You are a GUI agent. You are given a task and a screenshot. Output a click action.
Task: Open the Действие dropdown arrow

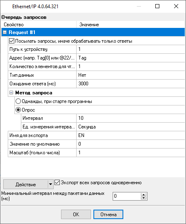[50, 185]
